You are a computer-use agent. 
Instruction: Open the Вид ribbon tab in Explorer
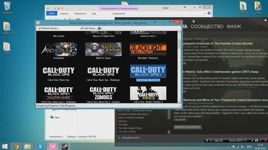click(94, 13)
